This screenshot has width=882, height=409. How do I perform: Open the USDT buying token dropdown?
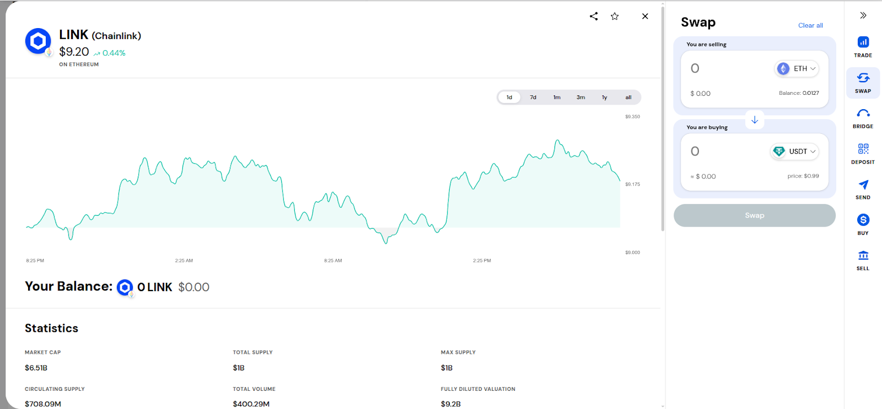pos(794,152)
